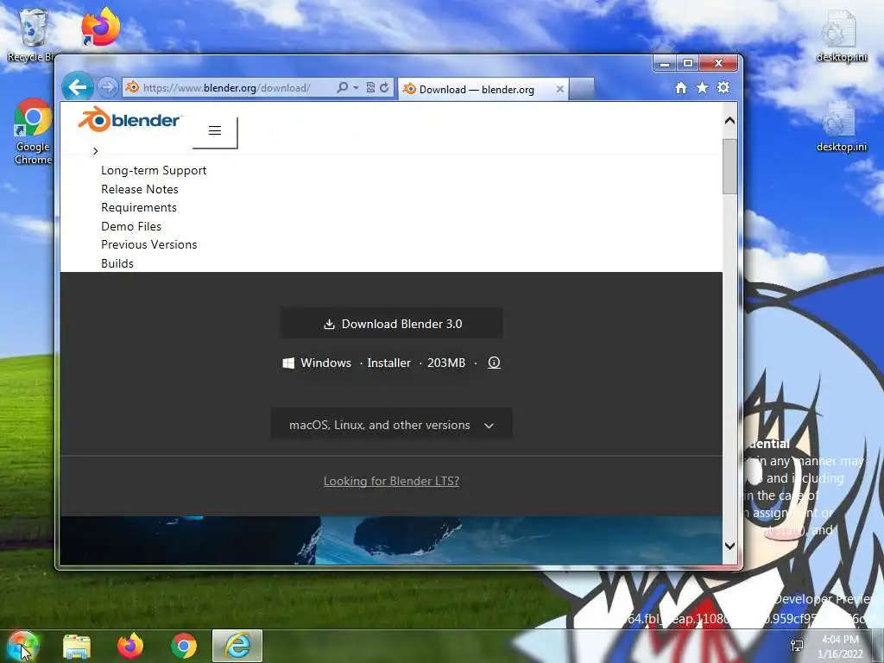The width and height of the screenshot is (884, 663).
Task: Click the scrollbar down arrow
Action: click(729, 546)
